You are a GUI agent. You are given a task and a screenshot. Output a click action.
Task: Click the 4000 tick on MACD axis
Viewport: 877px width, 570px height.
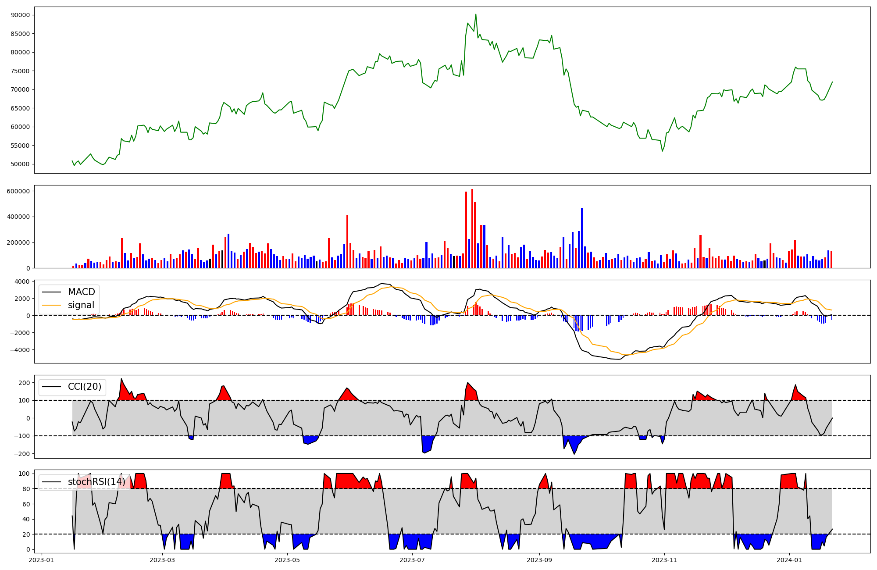coord(22,281)
